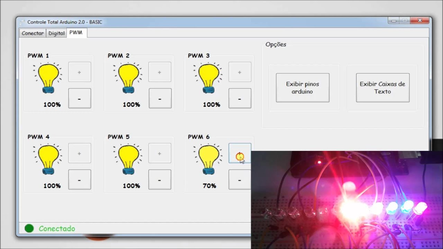
Task: Click Exibir pinos arduino button
Action: [x=302, y=87]
